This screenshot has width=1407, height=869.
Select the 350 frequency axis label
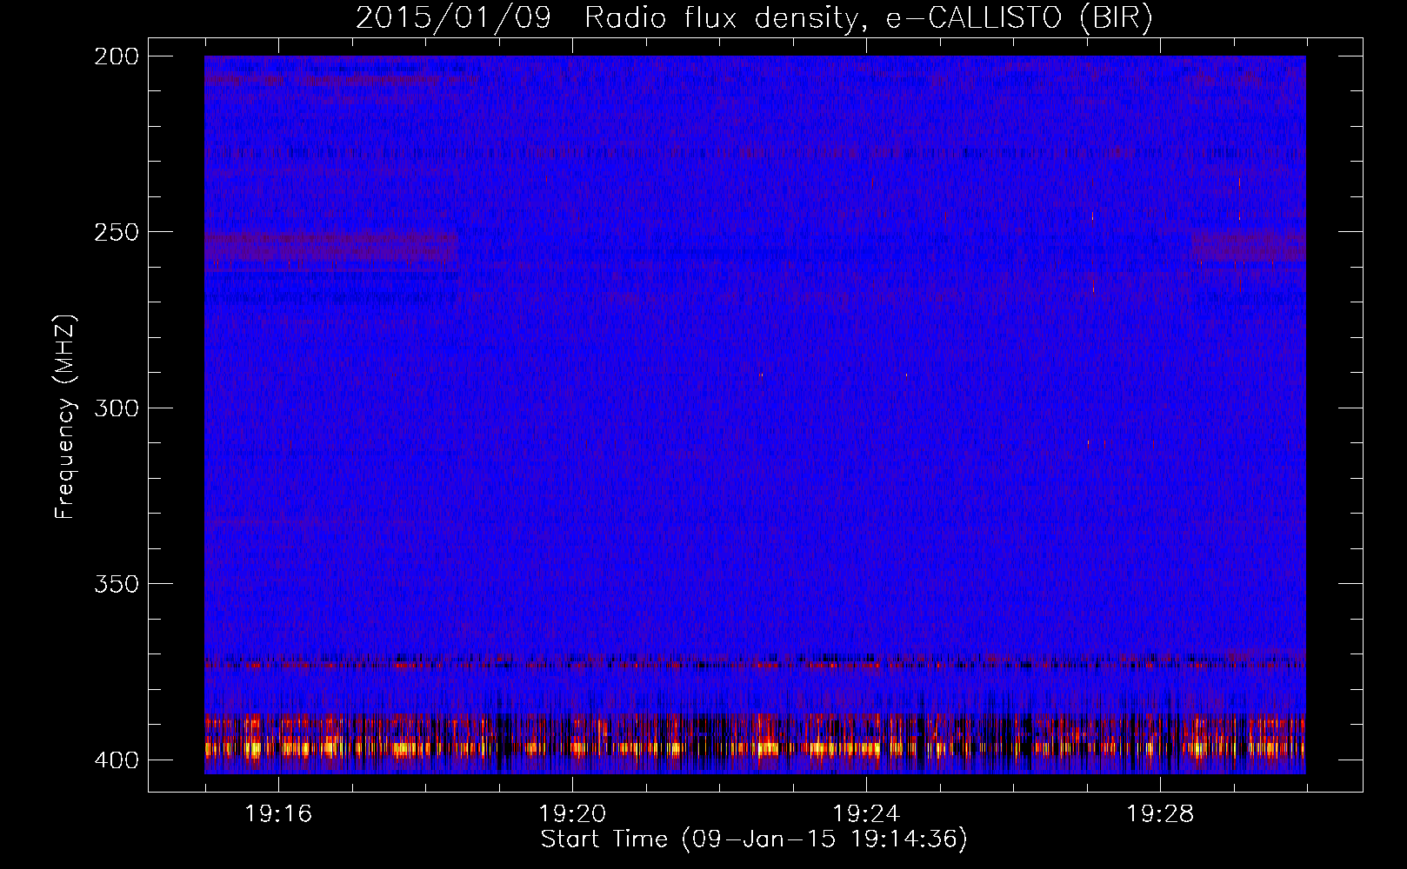117,583
